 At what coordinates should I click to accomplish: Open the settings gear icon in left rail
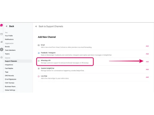[2, 49]
